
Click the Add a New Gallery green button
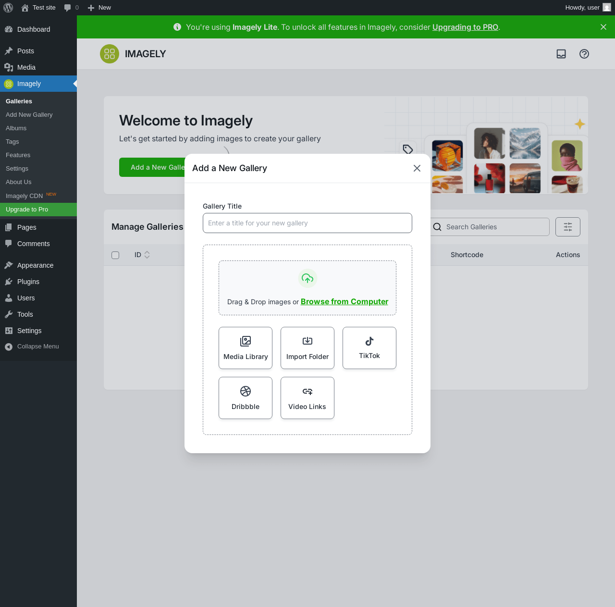[152, 167]
